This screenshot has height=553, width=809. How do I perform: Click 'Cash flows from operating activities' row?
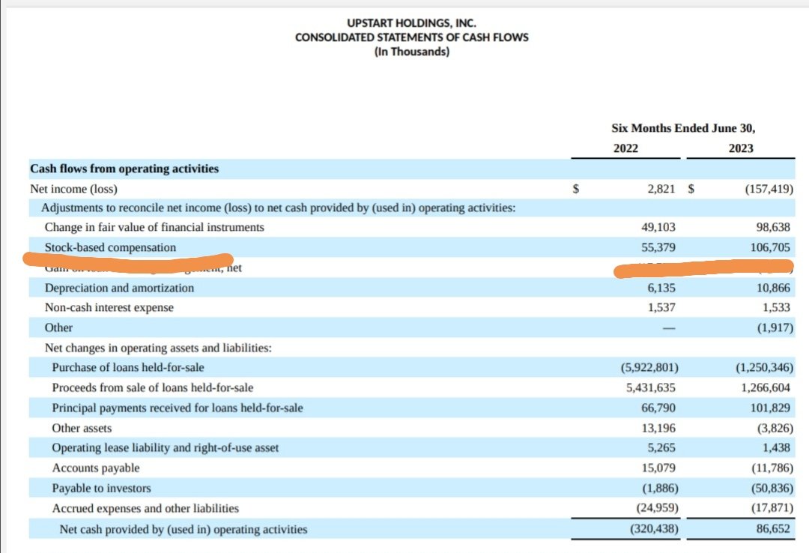click(412, 169)
